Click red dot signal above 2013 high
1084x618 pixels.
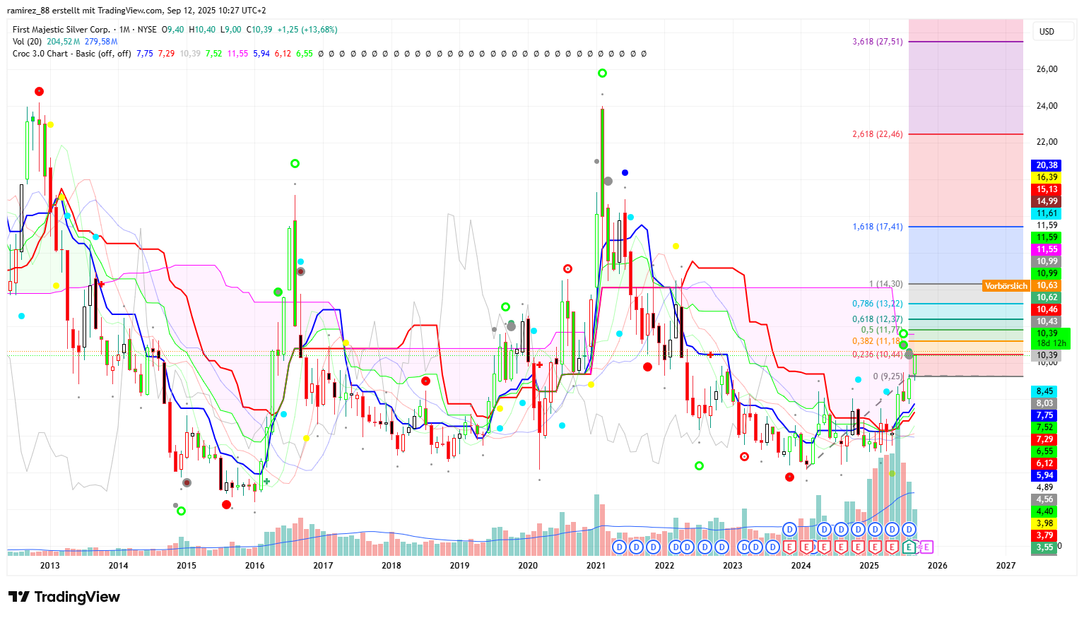coord(39,91)
